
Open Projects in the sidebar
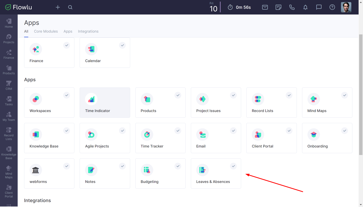9,39
